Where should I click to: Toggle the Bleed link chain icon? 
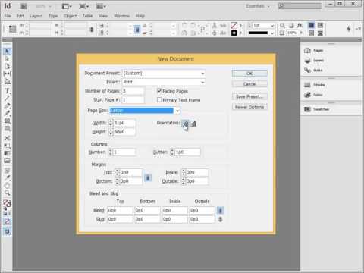click(x=220, y=210)
